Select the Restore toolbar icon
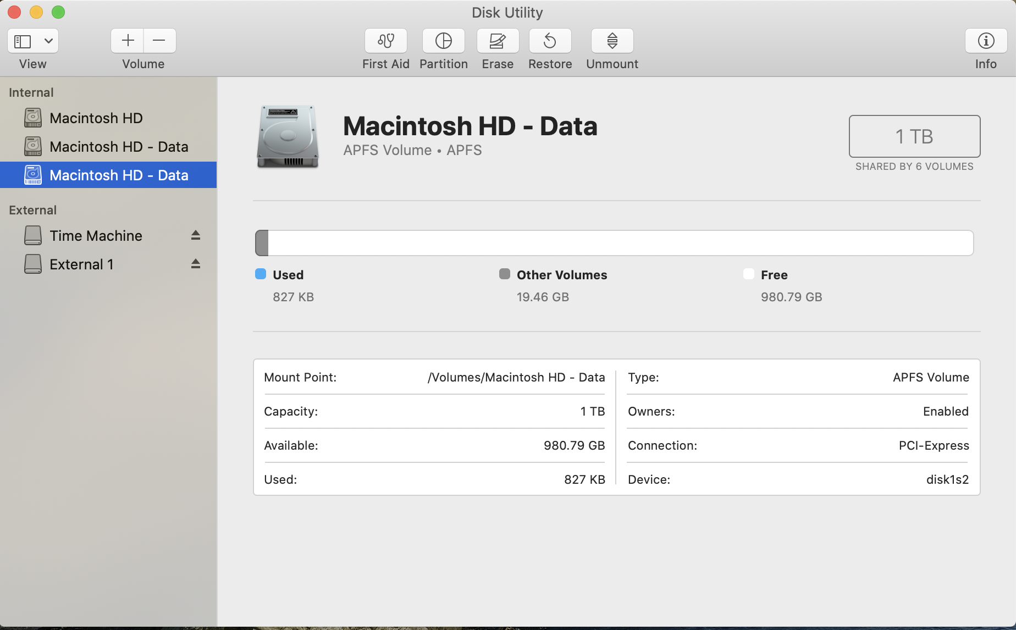 coord(550,41)
